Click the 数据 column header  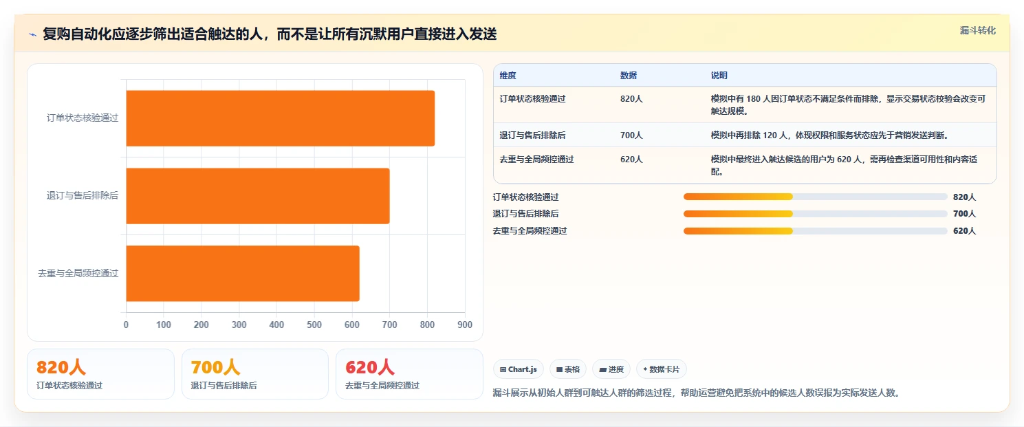629,76
